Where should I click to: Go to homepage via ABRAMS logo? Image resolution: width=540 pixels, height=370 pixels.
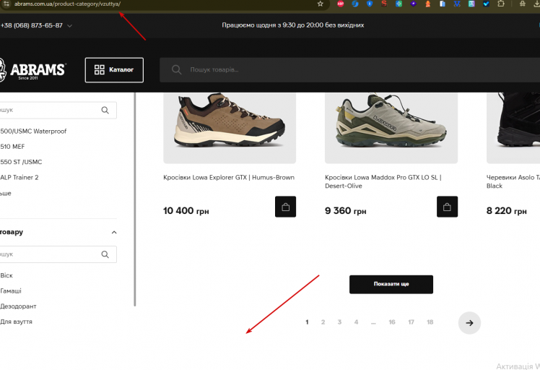coord(32,70)
